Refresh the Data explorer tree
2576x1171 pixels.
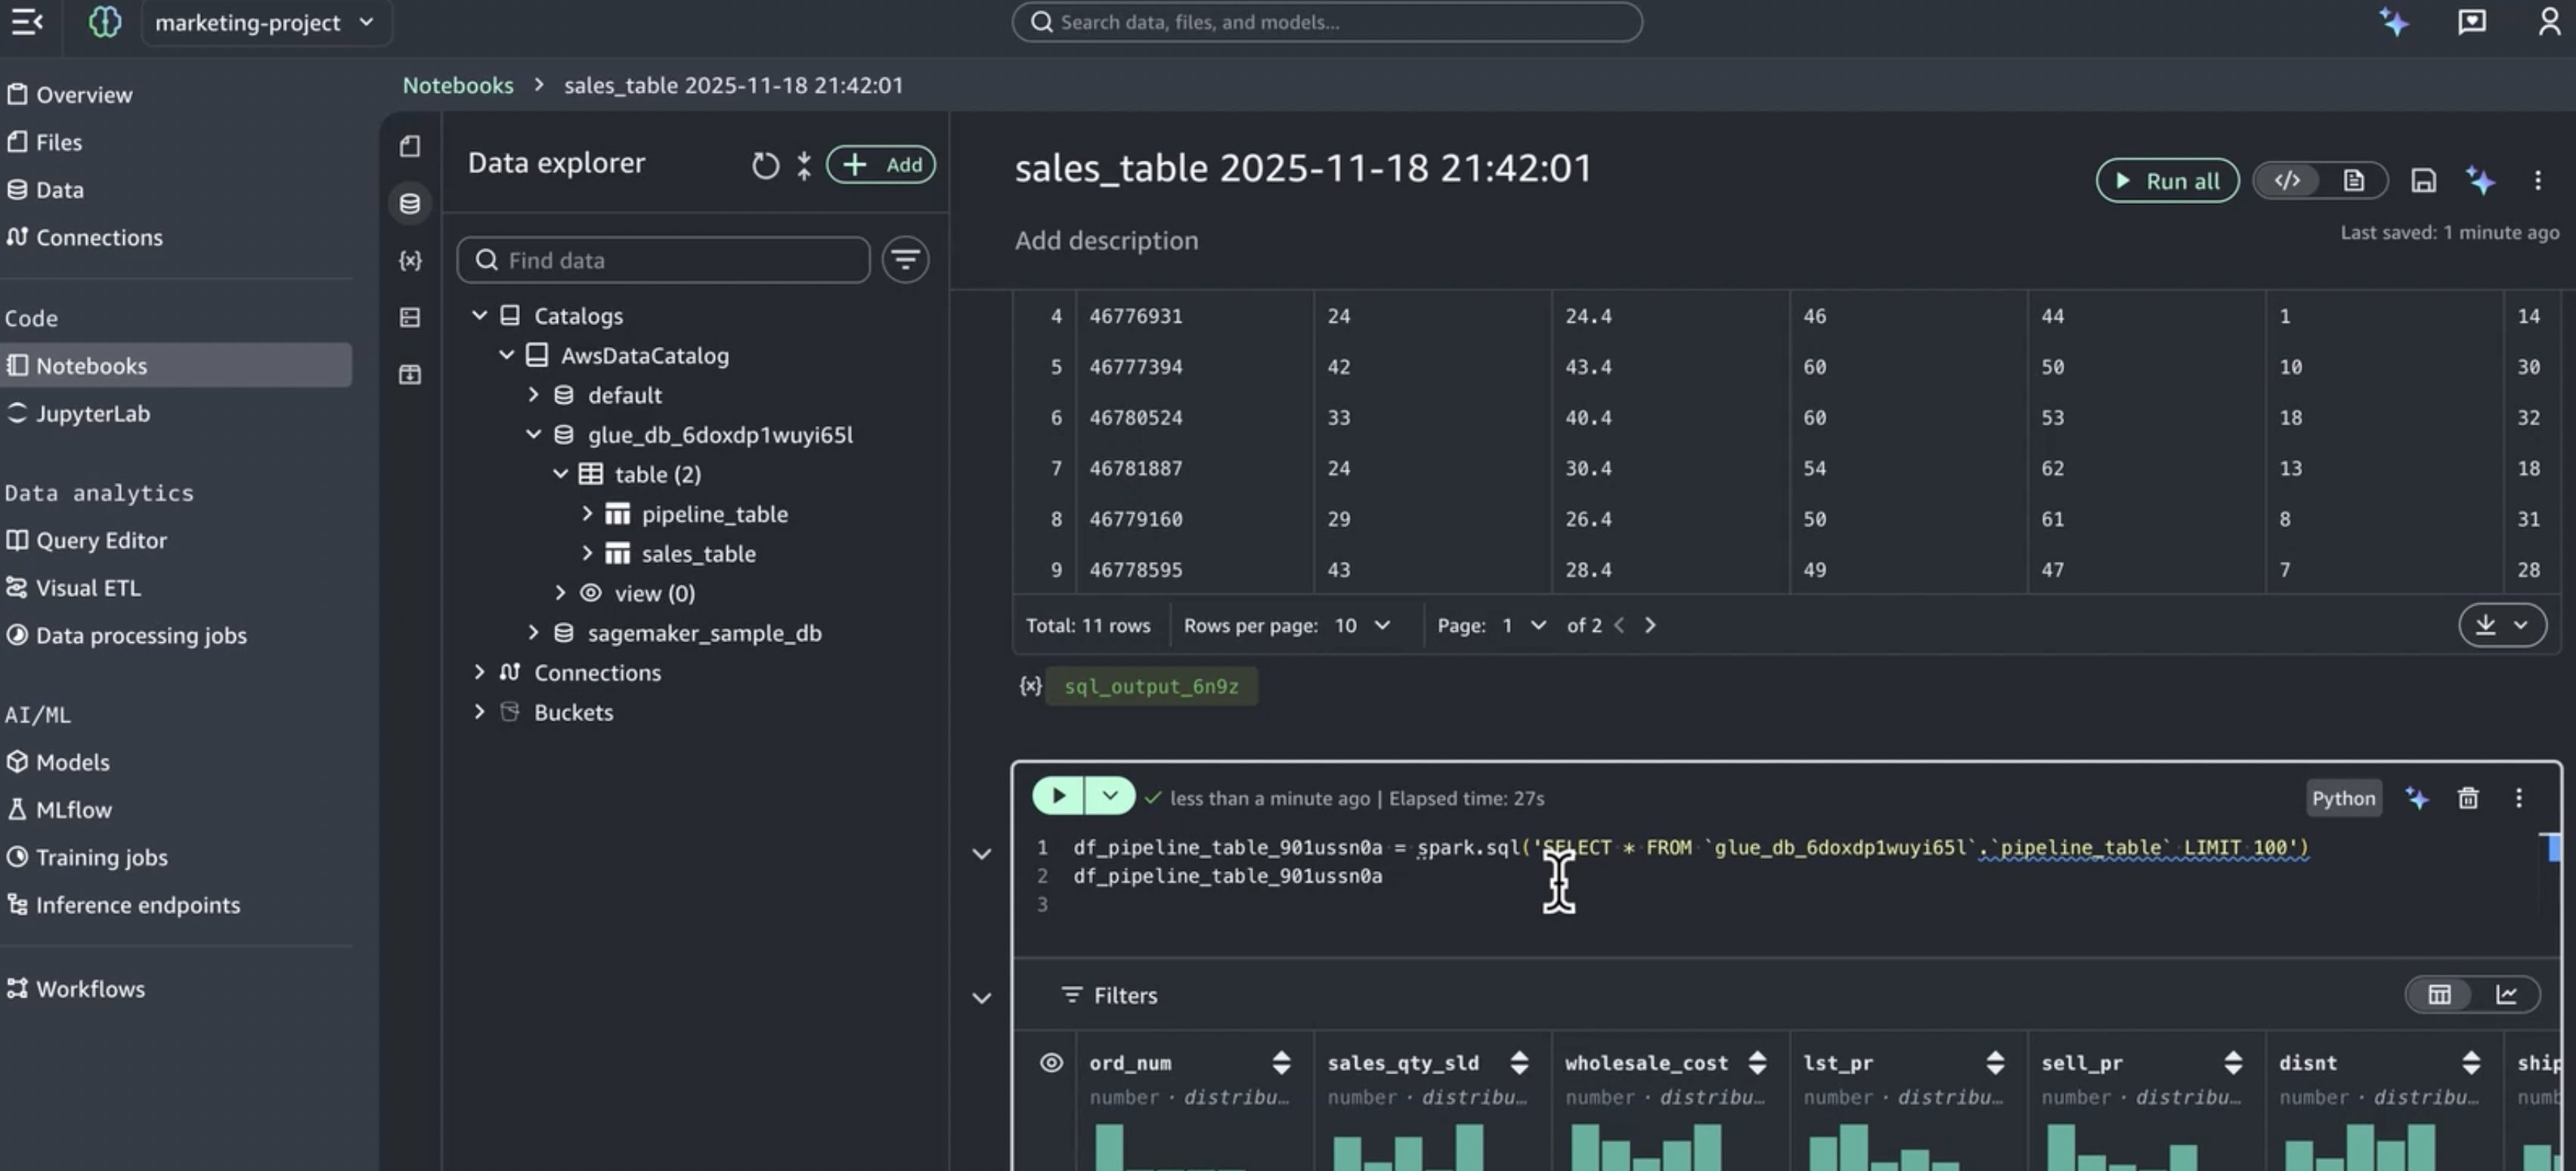coord(765,164)
